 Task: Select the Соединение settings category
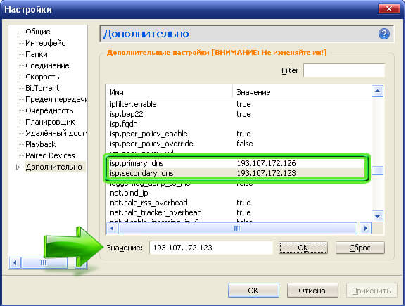pos(47,65)
